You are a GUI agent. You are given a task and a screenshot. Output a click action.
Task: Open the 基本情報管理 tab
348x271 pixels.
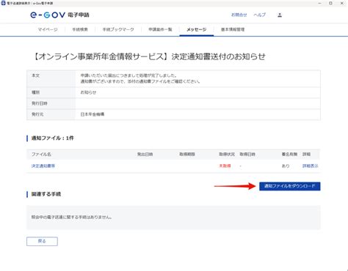(233, 29)
